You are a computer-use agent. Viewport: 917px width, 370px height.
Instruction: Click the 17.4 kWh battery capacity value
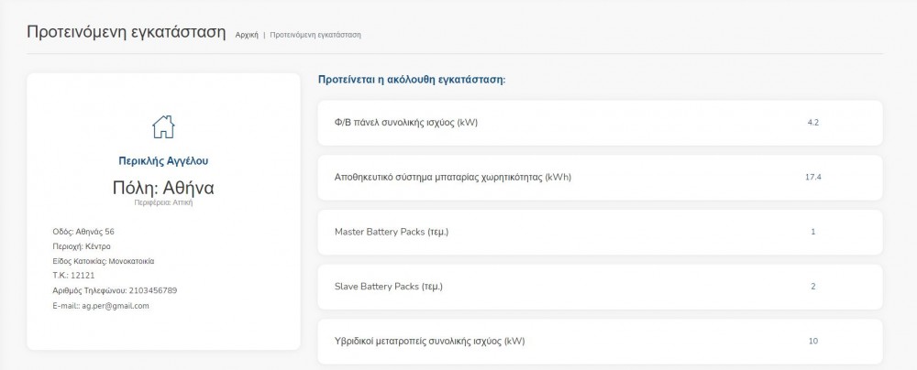pyautogui.click(x=812, y=177)
